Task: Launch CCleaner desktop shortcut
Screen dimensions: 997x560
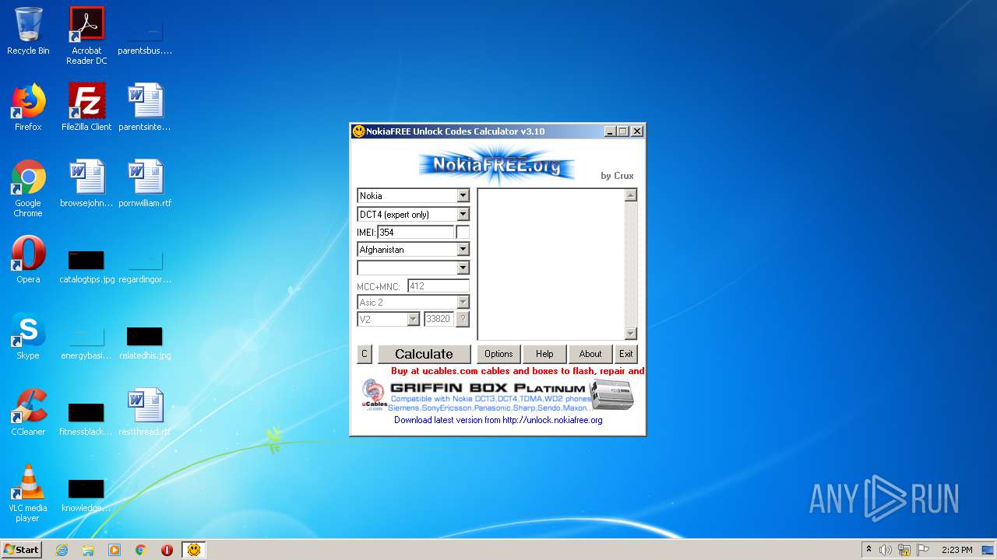Action: point(28,412)
